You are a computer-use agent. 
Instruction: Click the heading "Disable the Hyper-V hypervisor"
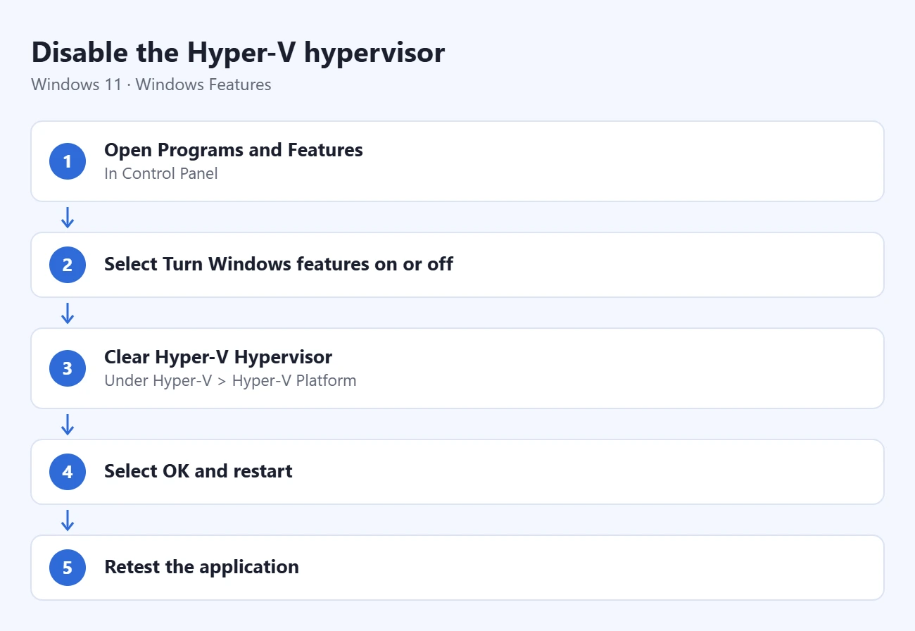pos(238,53)
